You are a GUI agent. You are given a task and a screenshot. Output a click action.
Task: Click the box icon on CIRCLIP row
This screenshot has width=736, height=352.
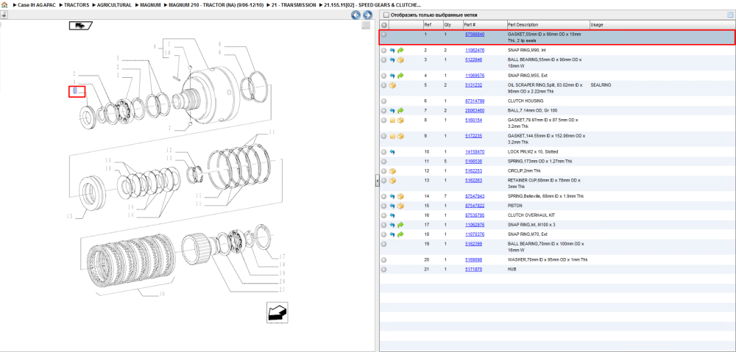pos(392,171)
